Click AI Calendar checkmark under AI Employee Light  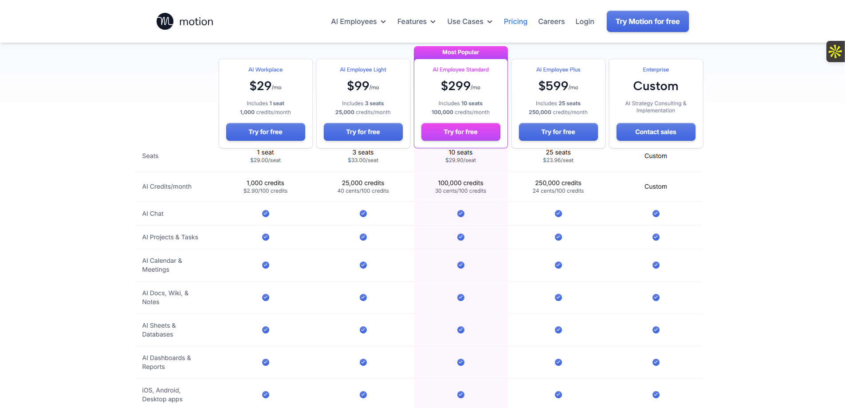pos(363,265)
